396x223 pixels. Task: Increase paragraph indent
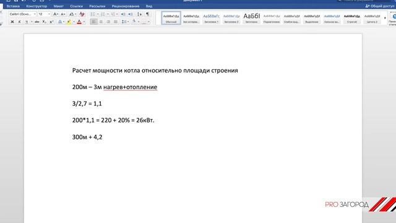pyautogui.click(x=131, y=14)
